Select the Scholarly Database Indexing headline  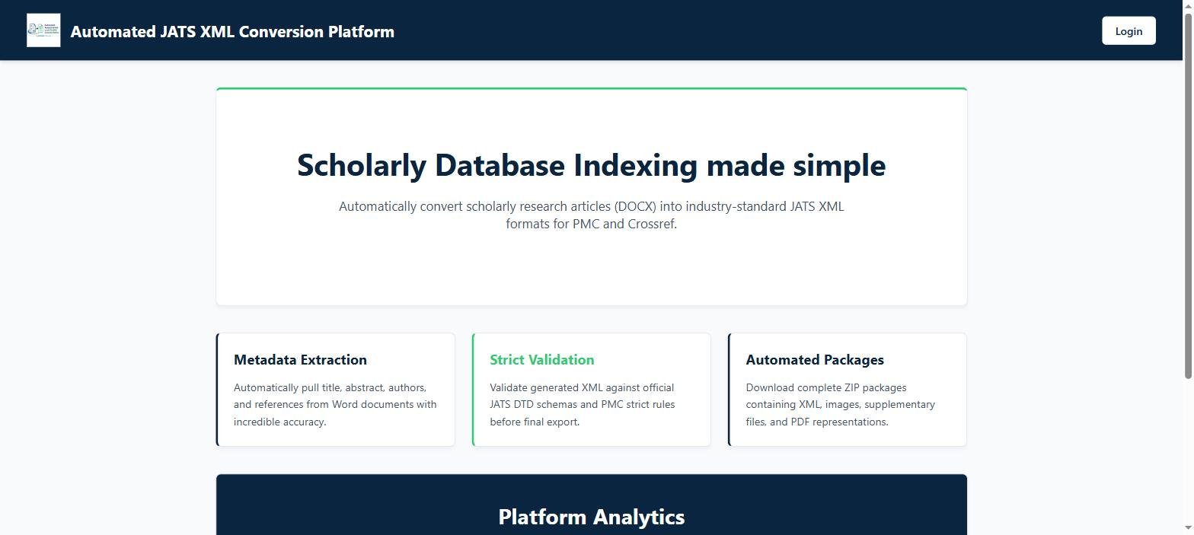(592, 165)
